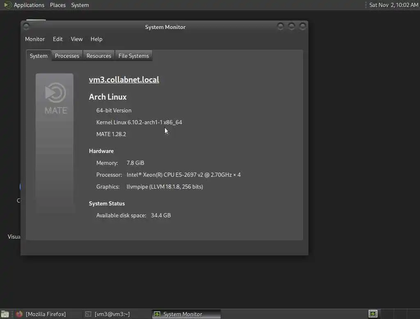Screen dimensions: 420x319
Task: Click the Hardware section heading
Action: pyautogui.click(x=101, y=151)
